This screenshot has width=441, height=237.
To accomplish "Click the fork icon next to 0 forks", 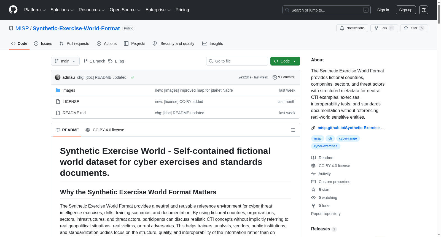I will tap(313, 206).
